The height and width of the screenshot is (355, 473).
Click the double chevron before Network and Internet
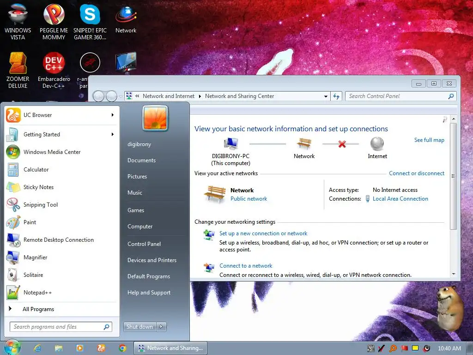pyautogui.click(x=137, y=96)
